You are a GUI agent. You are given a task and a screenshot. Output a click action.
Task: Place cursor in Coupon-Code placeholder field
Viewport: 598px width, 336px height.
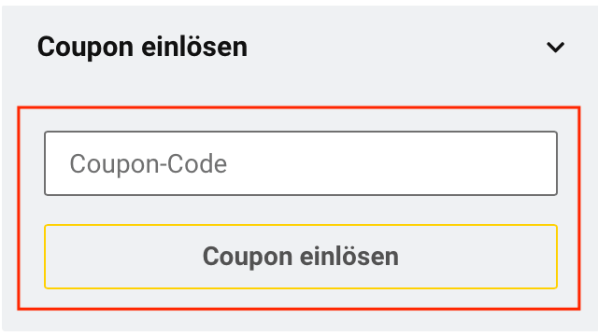tap(301, 163)
